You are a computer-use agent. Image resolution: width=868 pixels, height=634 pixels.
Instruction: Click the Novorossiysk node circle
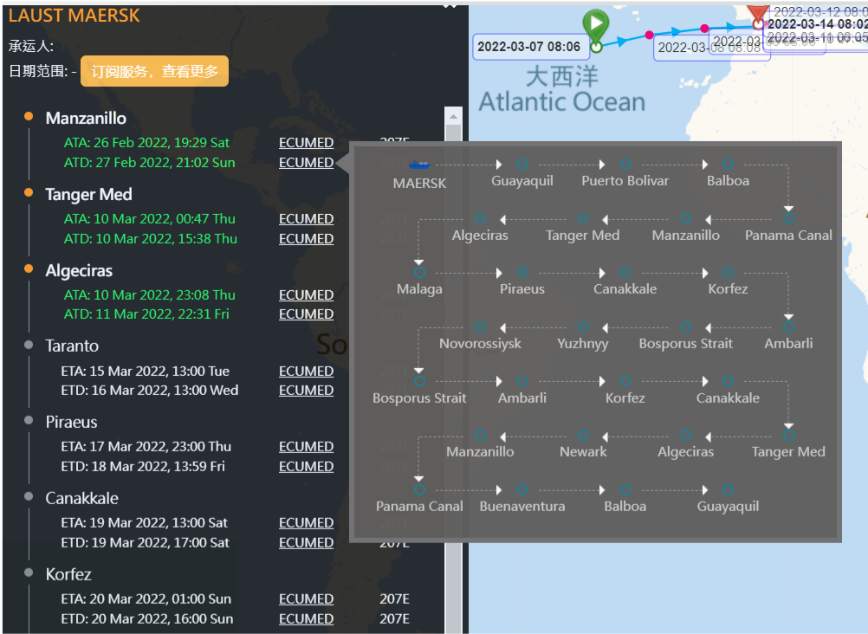[481, 327]
